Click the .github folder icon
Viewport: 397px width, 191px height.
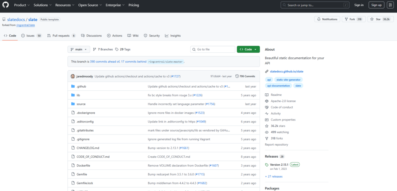72,86
